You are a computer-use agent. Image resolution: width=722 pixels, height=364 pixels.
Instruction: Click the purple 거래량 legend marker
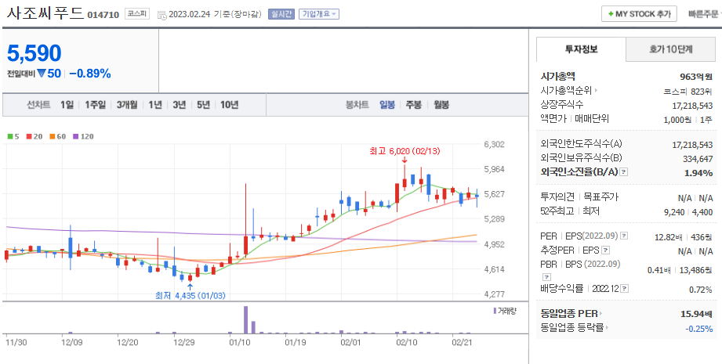[x=495, y=311]
